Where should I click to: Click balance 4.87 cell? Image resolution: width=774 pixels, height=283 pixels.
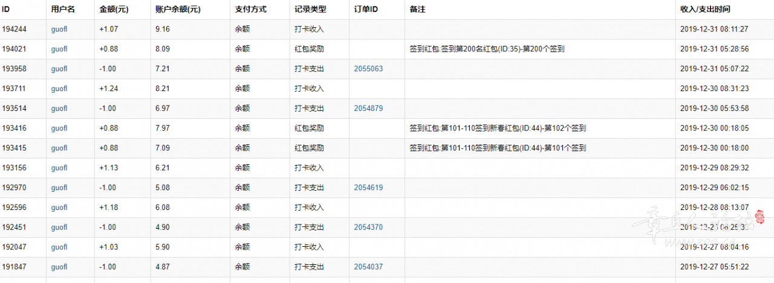162,267
